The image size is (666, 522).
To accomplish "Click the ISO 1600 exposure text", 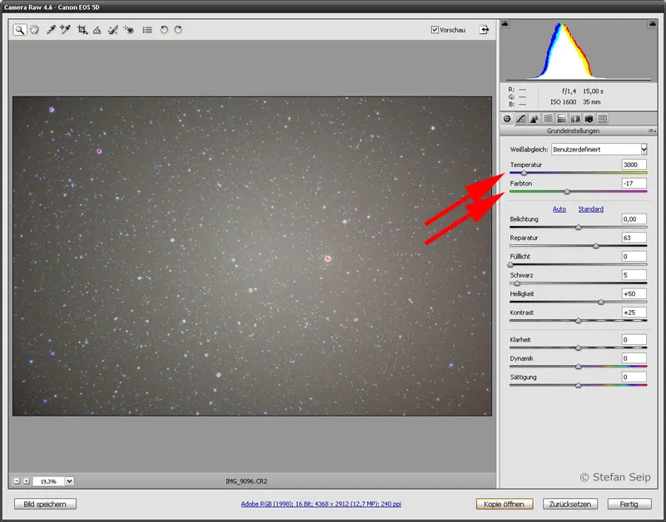I will [564, 101].
